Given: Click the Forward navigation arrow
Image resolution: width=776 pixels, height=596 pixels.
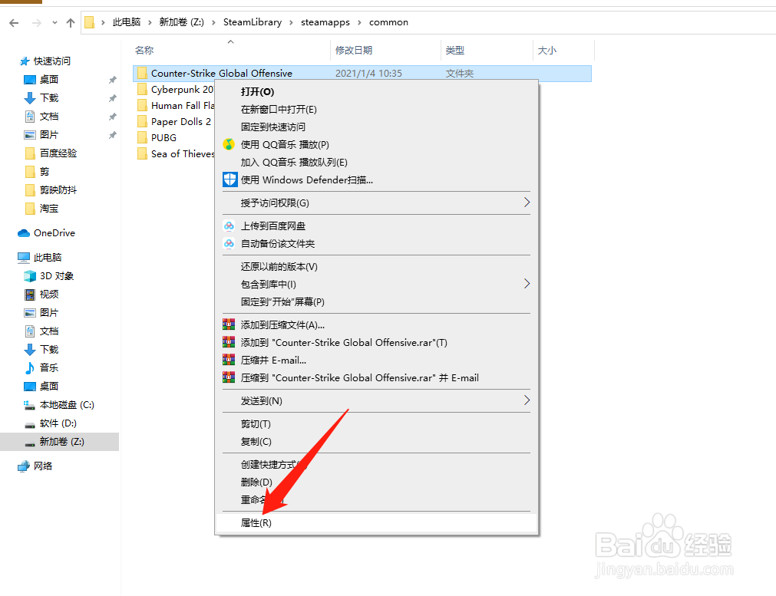Looking at the screenshot, I should pos(36,23).
